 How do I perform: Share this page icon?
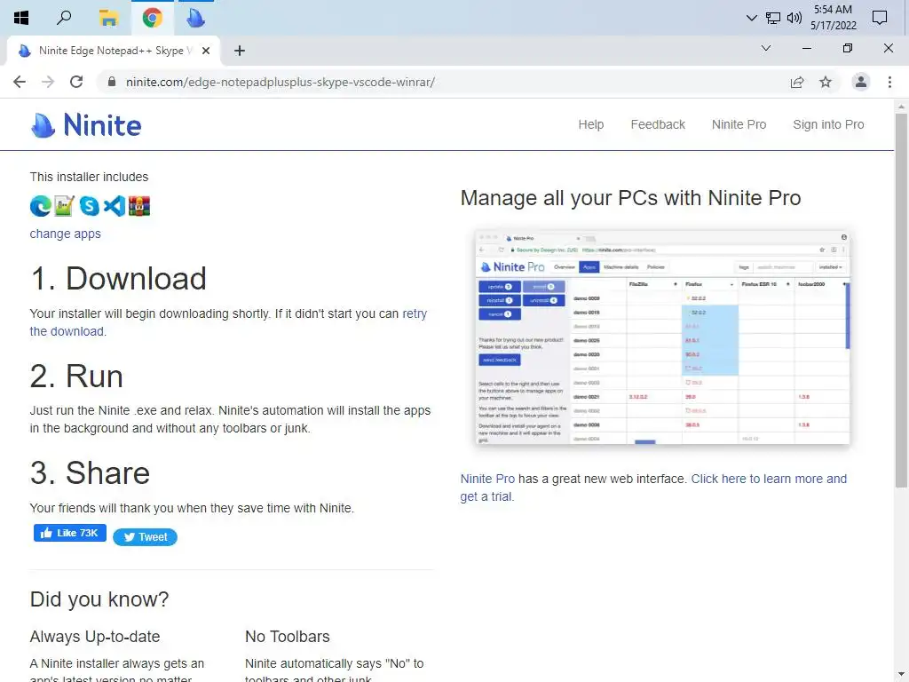[x=797, y=82]
